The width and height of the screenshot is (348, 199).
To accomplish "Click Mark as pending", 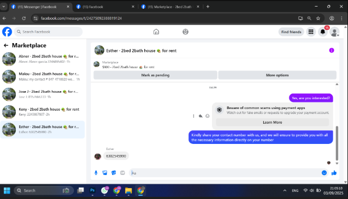I will tap(155, 75).
